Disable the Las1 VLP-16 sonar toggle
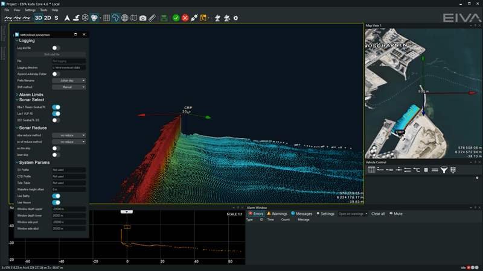The height and width of the screenshot is (271, 483). pyautogui.click(x=56, y=113)
